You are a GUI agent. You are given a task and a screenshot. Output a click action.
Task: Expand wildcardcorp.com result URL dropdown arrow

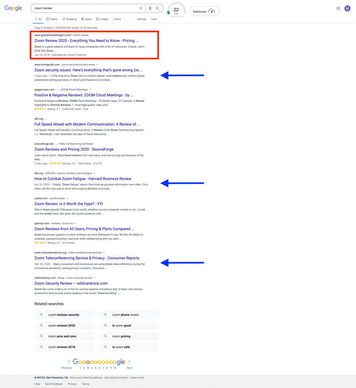click(x=94, y=278)
